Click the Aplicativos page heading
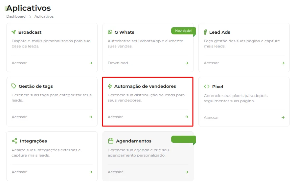 pyautogui.click(x=29, y=8)
